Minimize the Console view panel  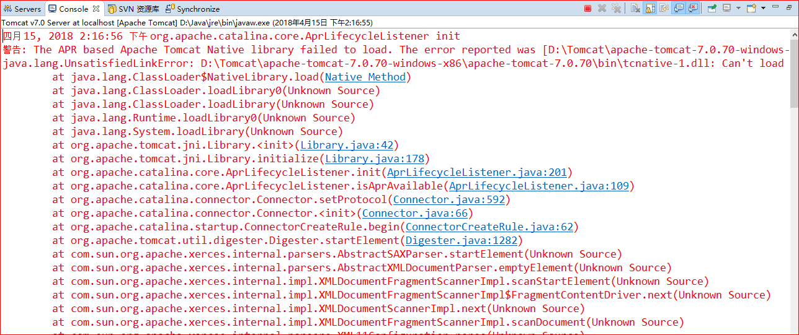[x=775, y=7]
